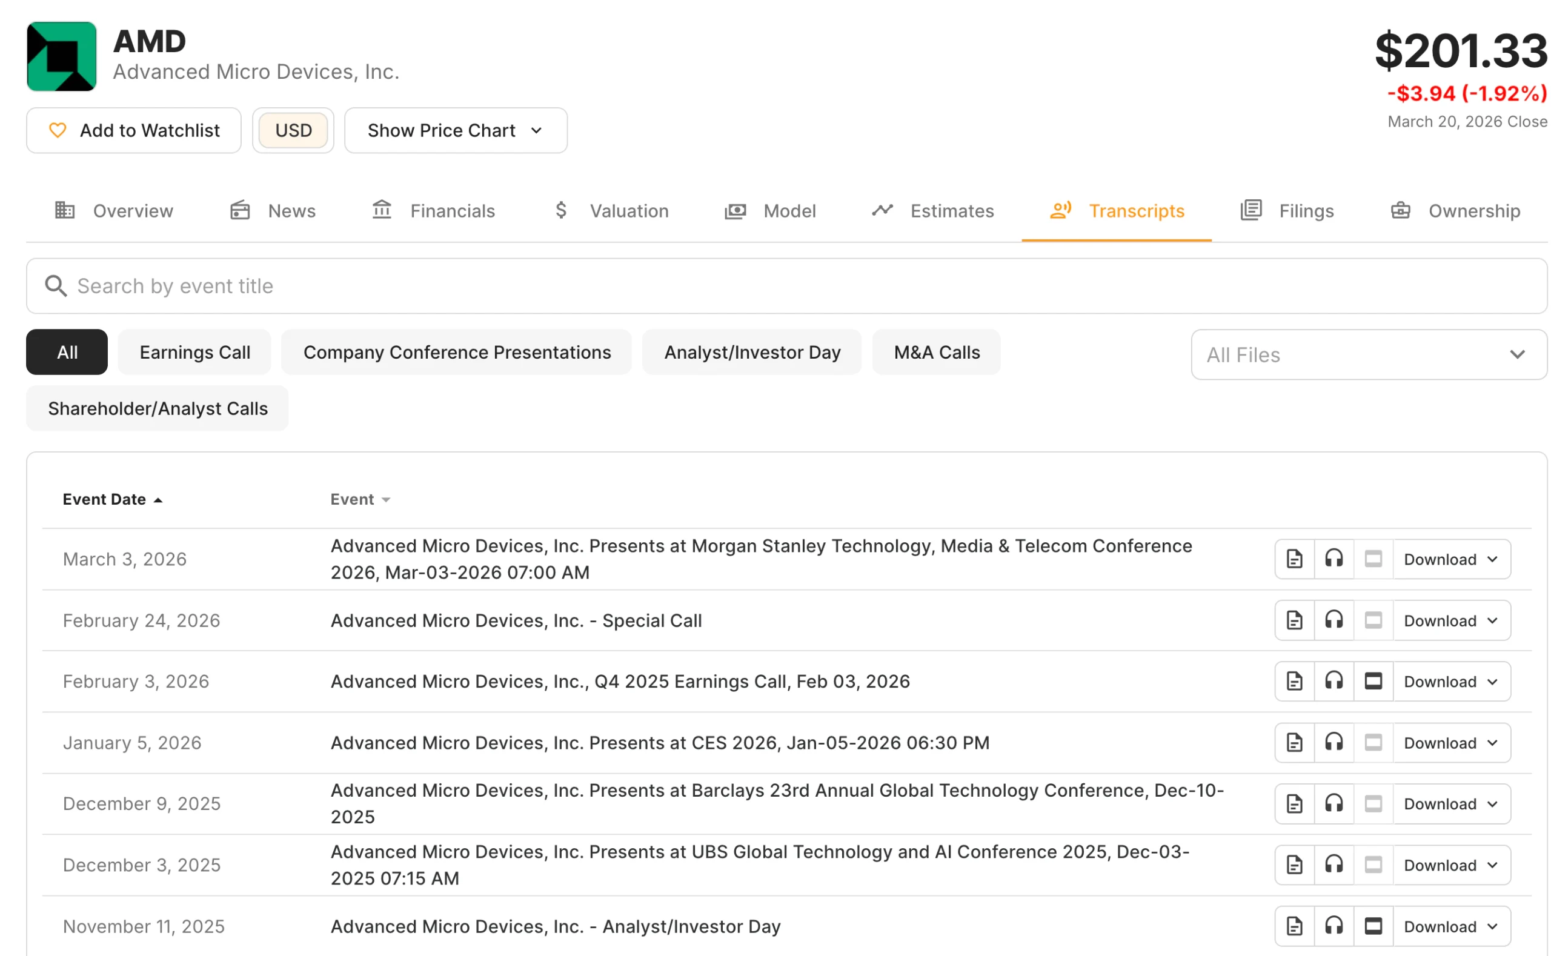Open slides for Q4 2025 Earnings Call
Viewport: 1551px width, 956px height.
(x=1373, y=682)
